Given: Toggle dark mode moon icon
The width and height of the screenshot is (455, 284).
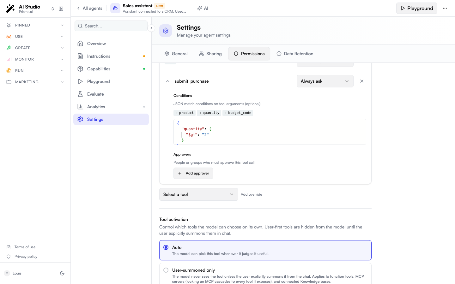Looking at the screenshot, I should [x=62, y=273].
